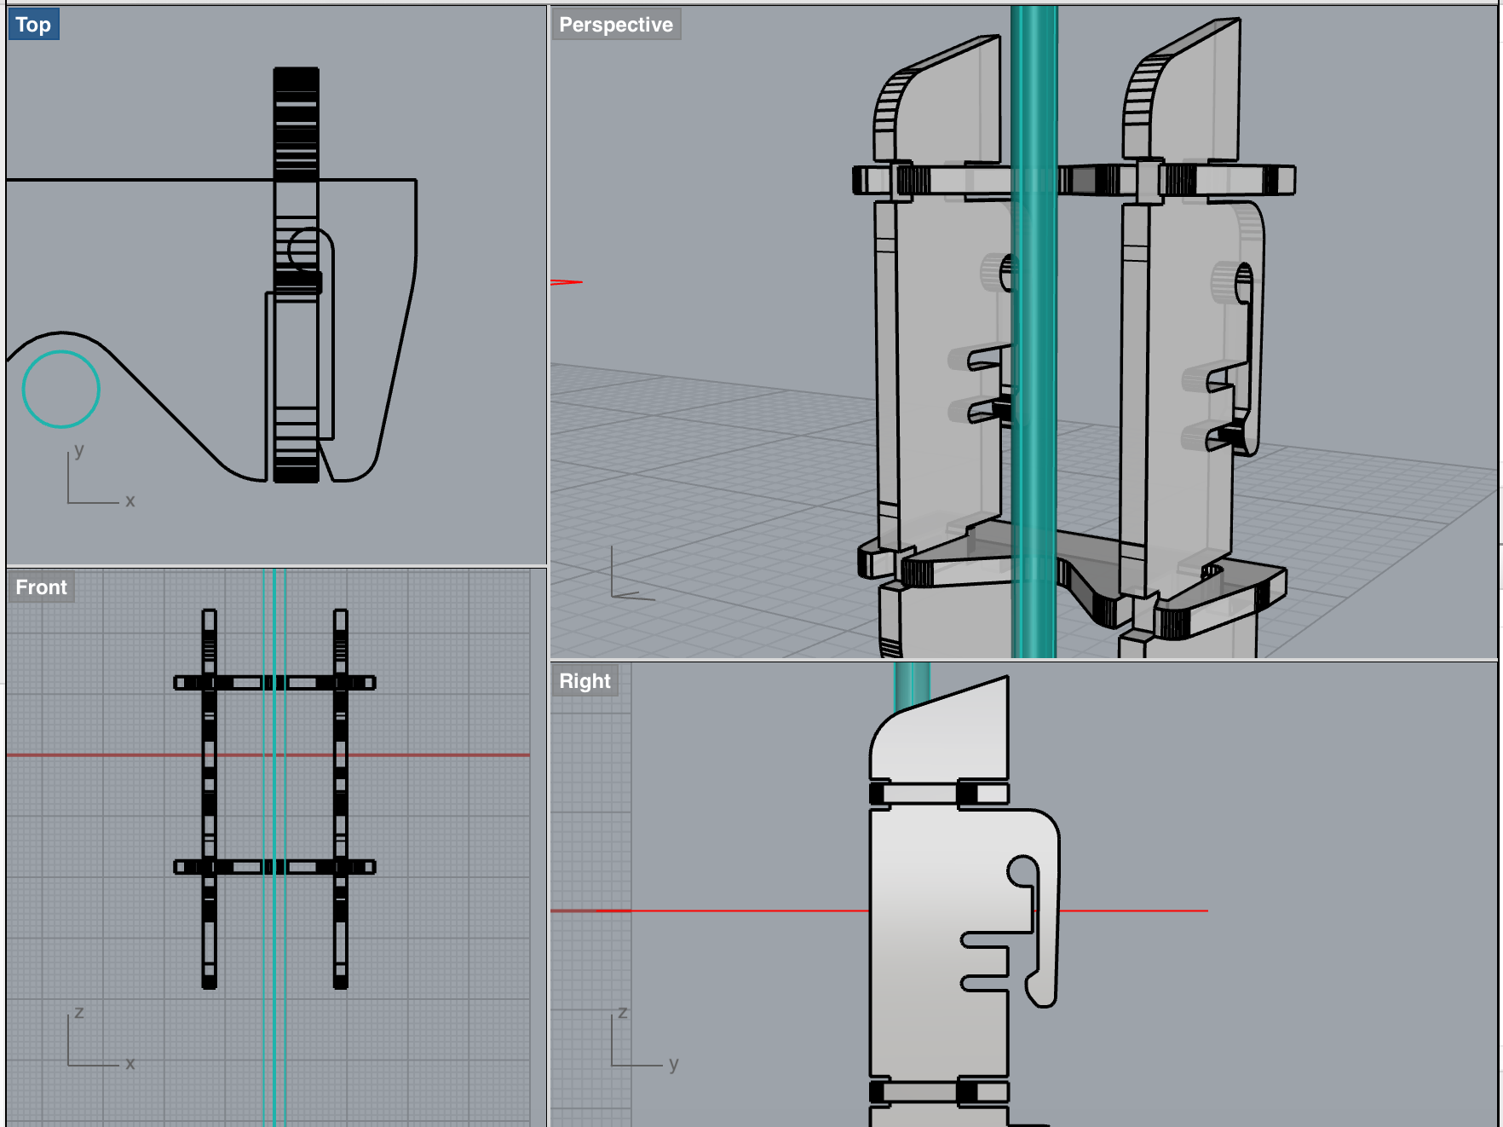The height and width of the screenshot is (1127, 1503).
Task: Select the Top viewport title label
Action: 33,25
